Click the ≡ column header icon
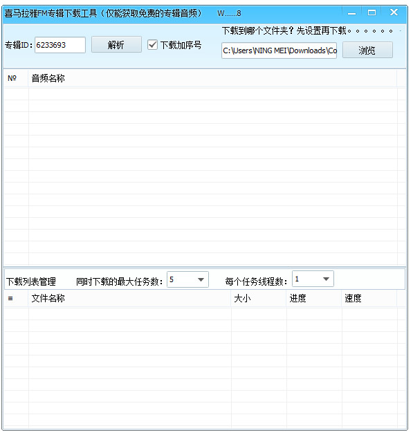413x435 pixels. coord(10,299)
